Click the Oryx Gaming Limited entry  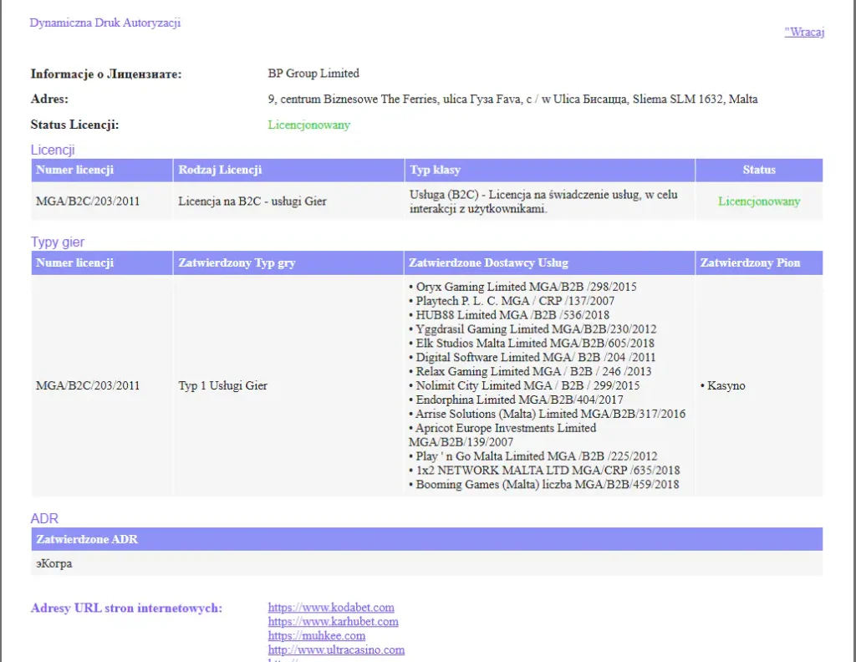tap(522, 287)
